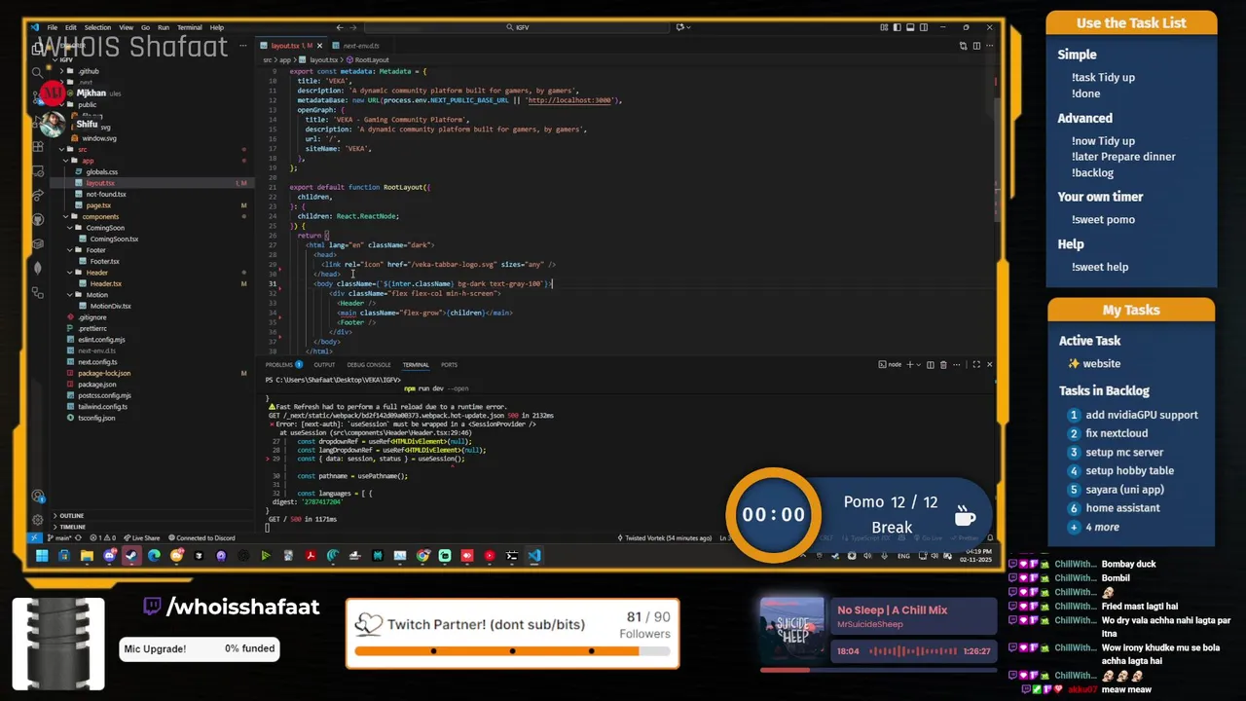The width and height of the screenshot is (1246, 701).
Task: Maximize the terminal panel size
Action: (976, 365)
